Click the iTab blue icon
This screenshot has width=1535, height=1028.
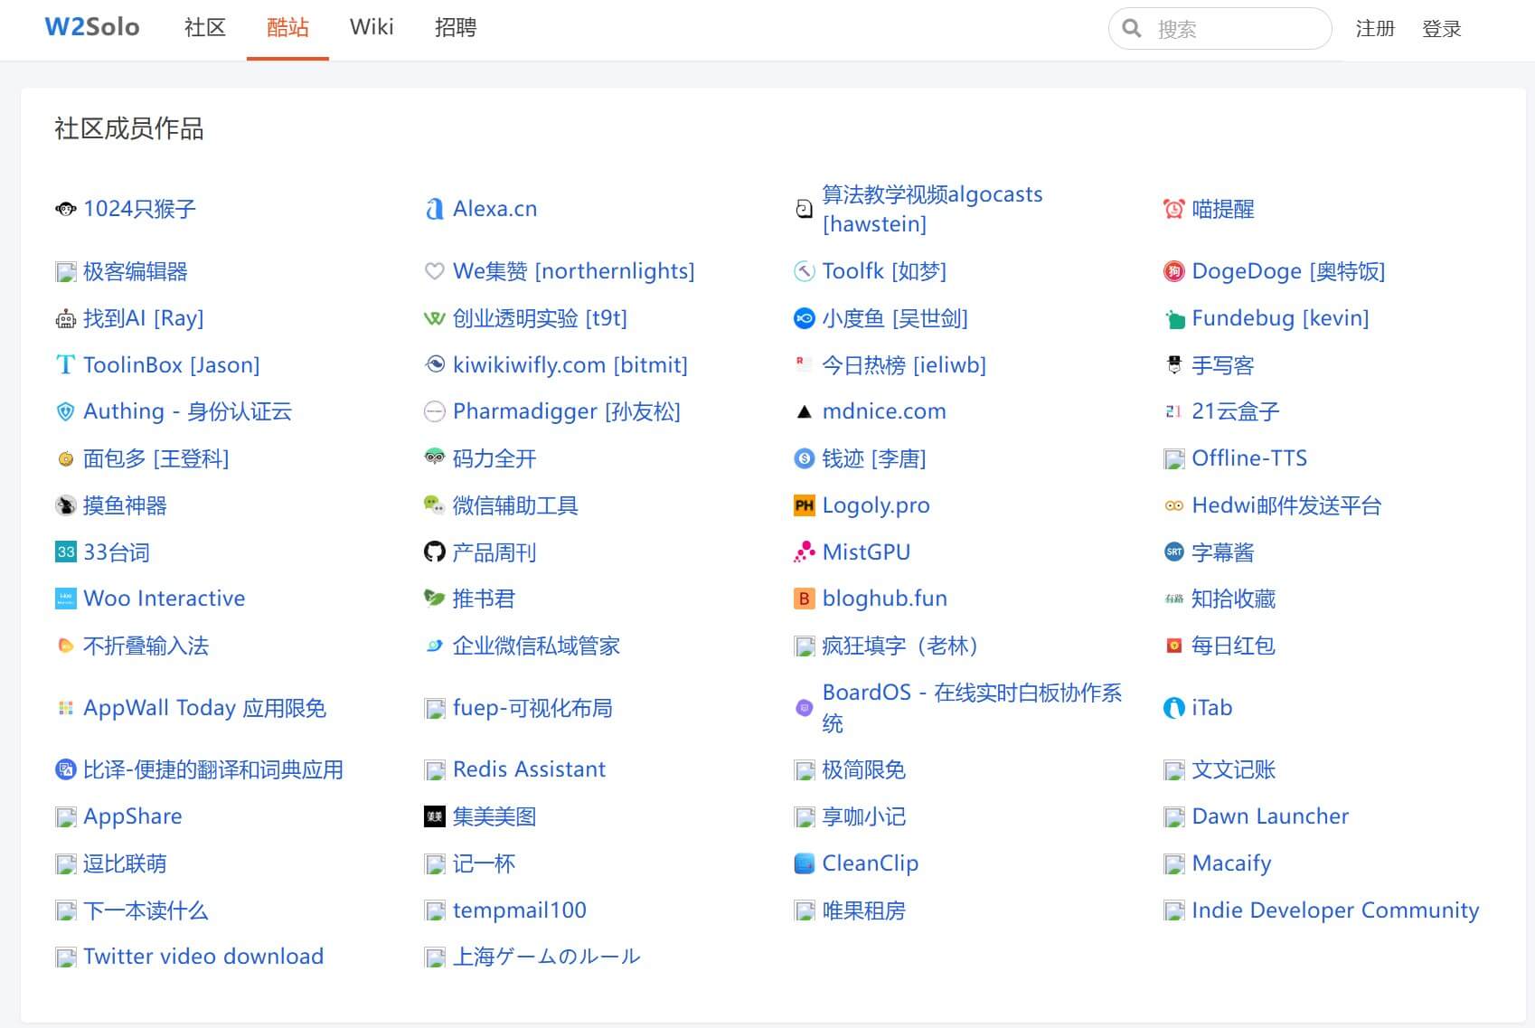coord(1173,708)
